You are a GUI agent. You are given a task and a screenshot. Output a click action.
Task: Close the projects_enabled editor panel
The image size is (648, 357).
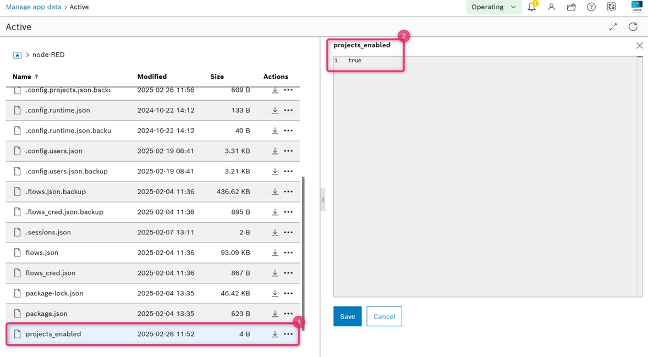coord(639,46)
